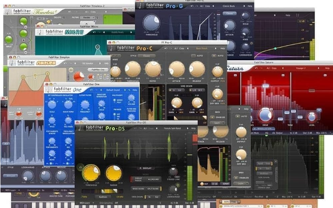Click the undo arrow in the Pro-DS header

[135, 129]
